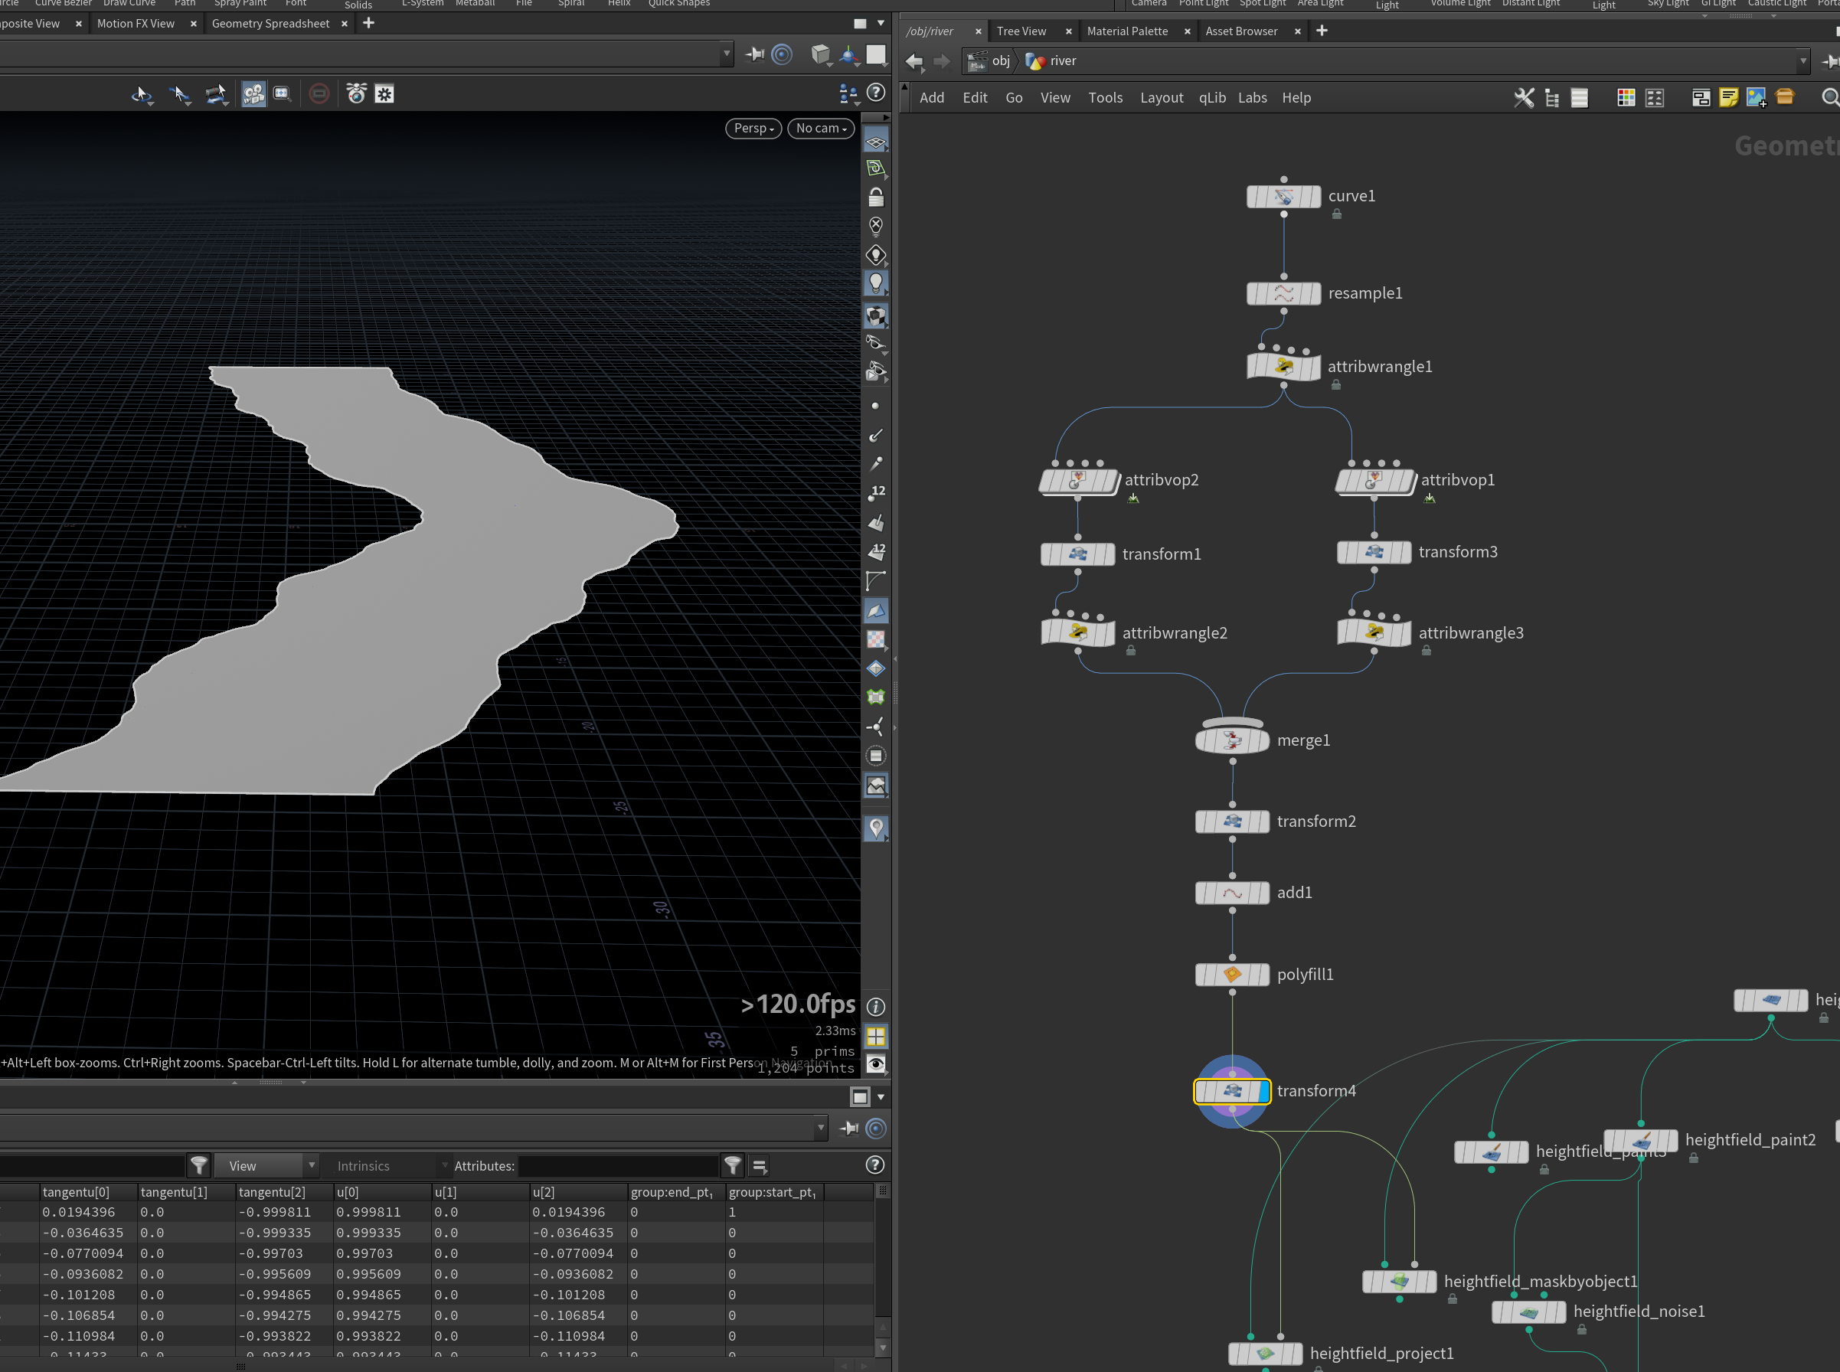Select the attribwrangle1 node icon
The width and height of the screenshot is (1840, 1372).
tap(1283, 367)
